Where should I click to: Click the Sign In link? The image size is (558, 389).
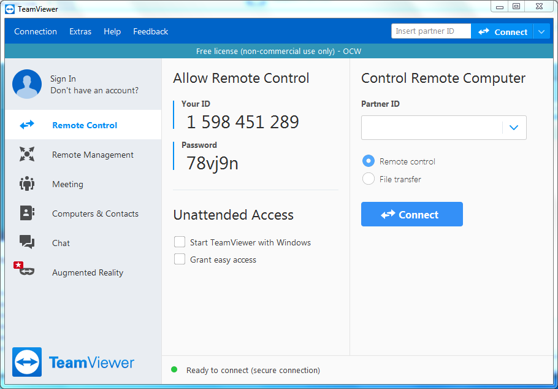coord(63,79)
